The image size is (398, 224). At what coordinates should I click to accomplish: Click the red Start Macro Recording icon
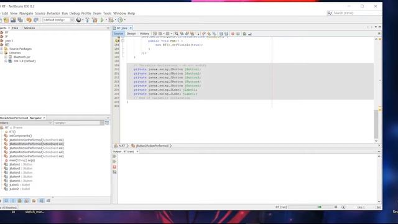[233, 34]
